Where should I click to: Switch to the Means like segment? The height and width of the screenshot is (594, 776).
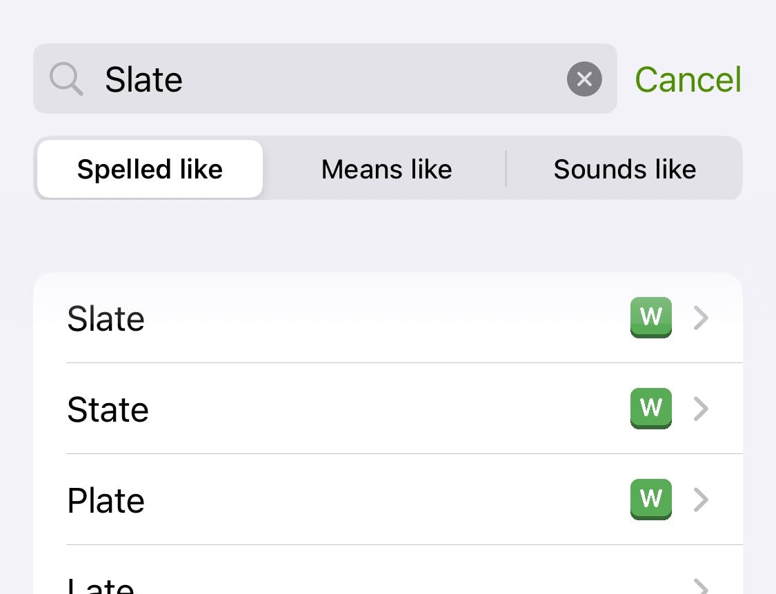386,169
